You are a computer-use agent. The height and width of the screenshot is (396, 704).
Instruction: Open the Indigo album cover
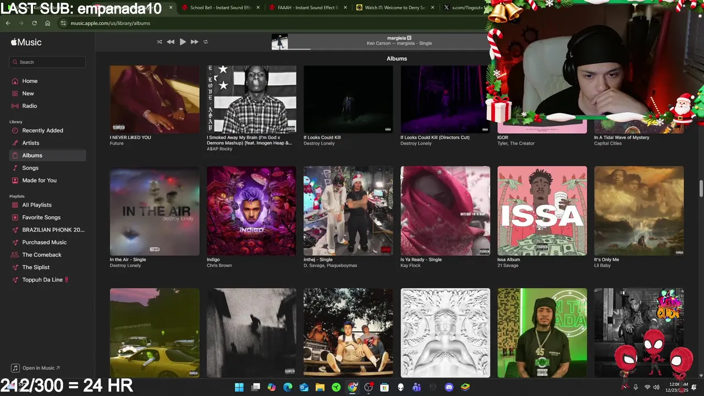(251, 211)
